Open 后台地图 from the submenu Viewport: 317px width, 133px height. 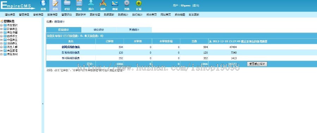click(x=180, y=15)
